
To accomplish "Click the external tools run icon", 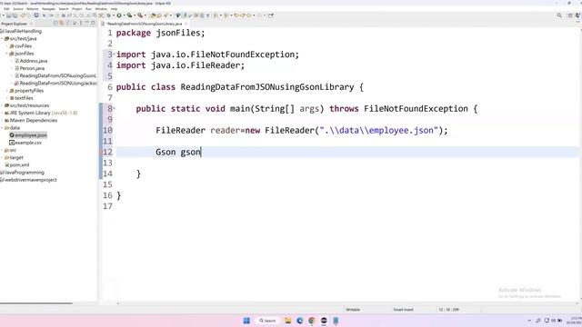I will point(140,15).
